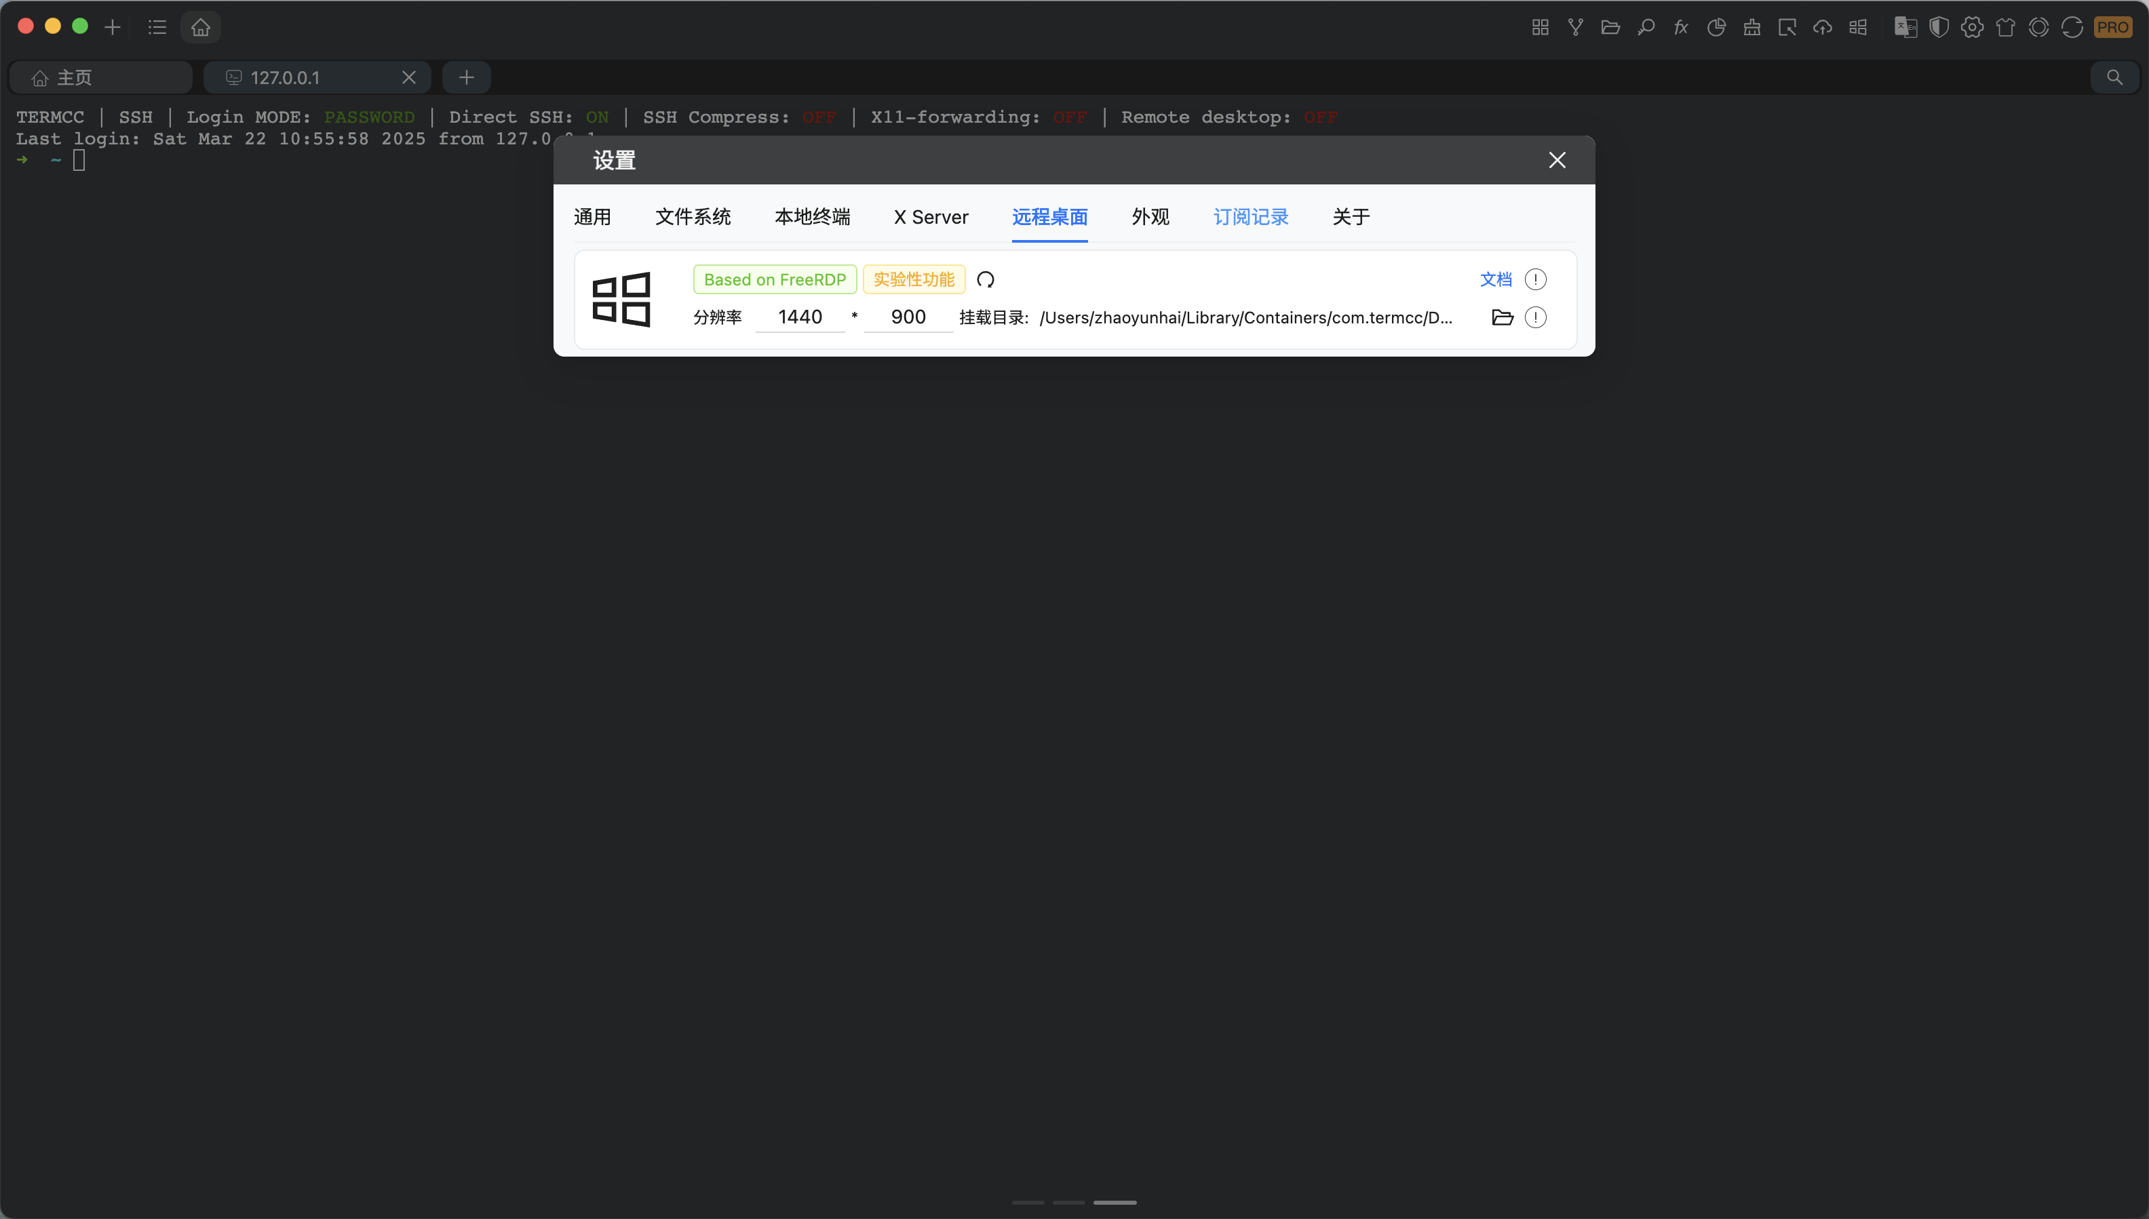This screenshot has height=1219, width=2149.
Task: Select the 远程桌面 settings tab
Action: (1049, 217)
